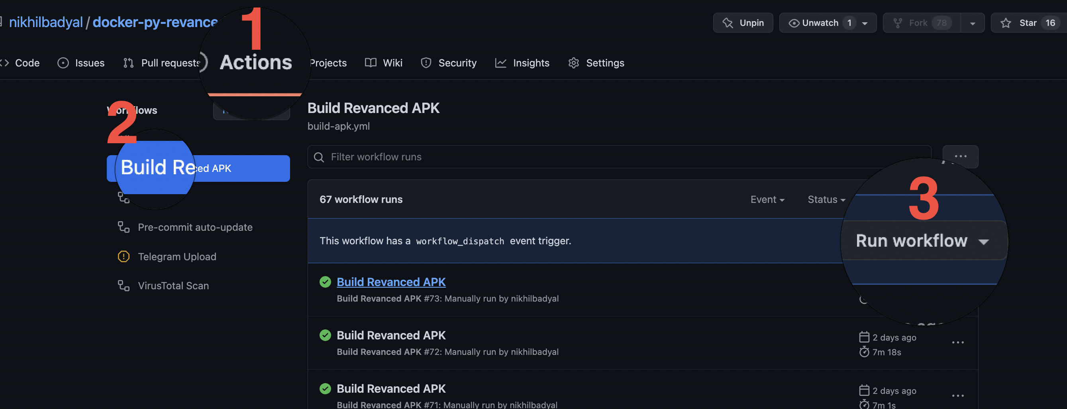
Task: Click the Wiki book icon
Action: click(371, 63)
